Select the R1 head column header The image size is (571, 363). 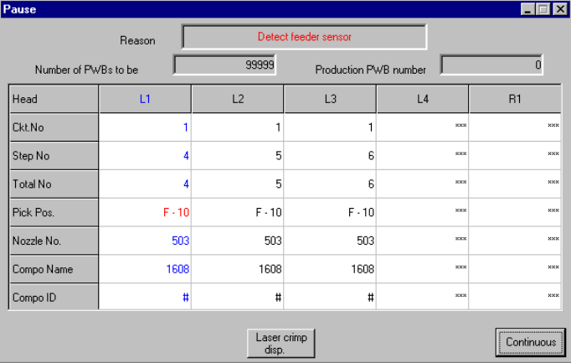click(515, 99)
